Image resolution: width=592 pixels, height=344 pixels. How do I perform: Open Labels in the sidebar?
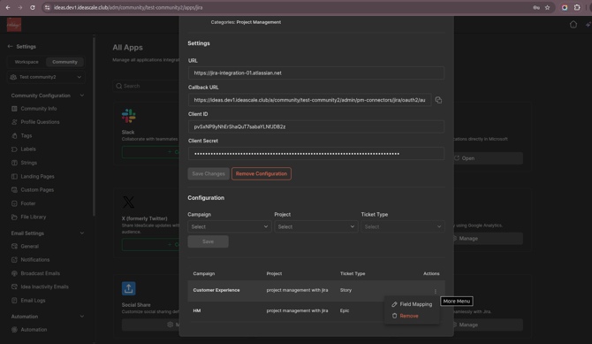click(x=28, y=149)
